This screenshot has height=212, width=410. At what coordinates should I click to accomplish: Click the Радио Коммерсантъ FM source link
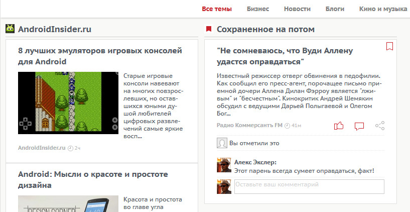(249, 125)
